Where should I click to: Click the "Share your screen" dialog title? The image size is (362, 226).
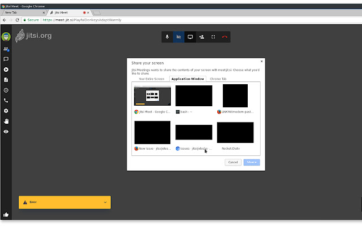(148, 63)
